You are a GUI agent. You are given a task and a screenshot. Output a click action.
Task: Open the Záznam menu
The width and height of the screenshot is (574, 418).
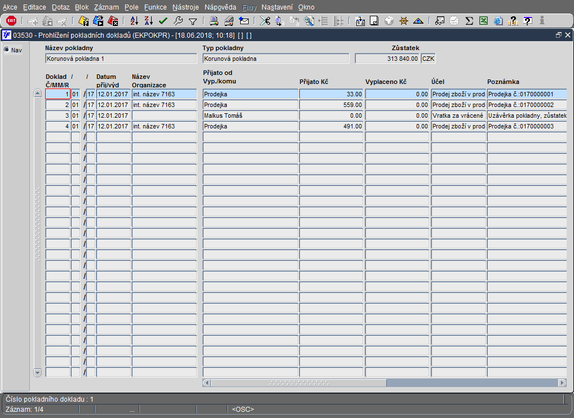tap(106, 7)
